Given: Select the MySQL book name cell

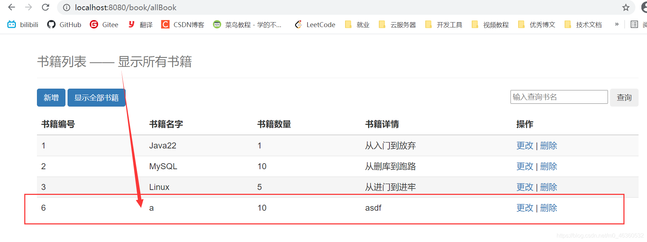Looking at the screenshot, I should 163,166.
